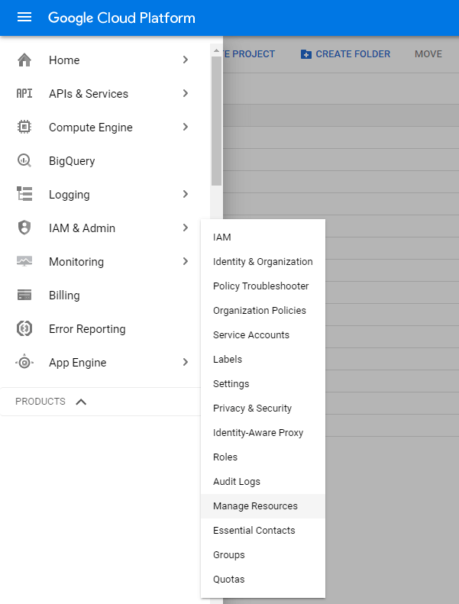Click the Home house icon
459x604 pixels.
[x=24, y=60]
